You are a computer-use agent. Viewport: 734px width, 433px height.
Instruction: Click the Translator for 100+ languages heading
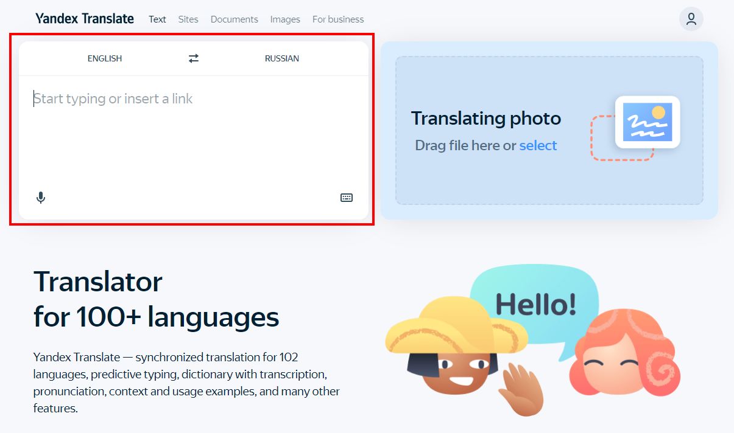coord(156,299)
